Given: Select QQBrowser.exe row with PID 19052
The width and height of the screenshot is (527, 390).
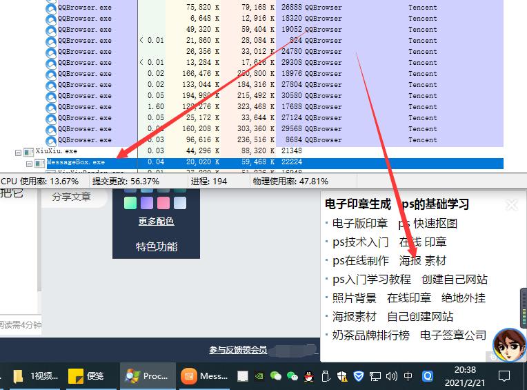Looking at the screenshot, I should [x=275, y=30].
